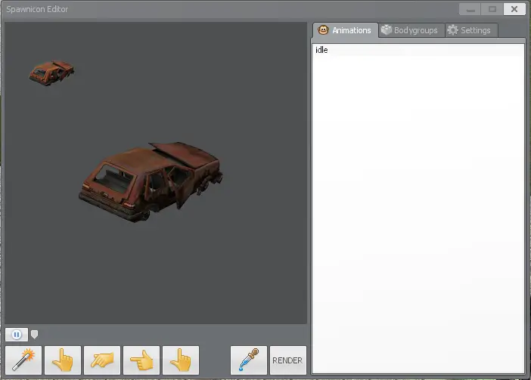Select the idle animation entry
Viewport: 531px width, 380px height.
418,50
